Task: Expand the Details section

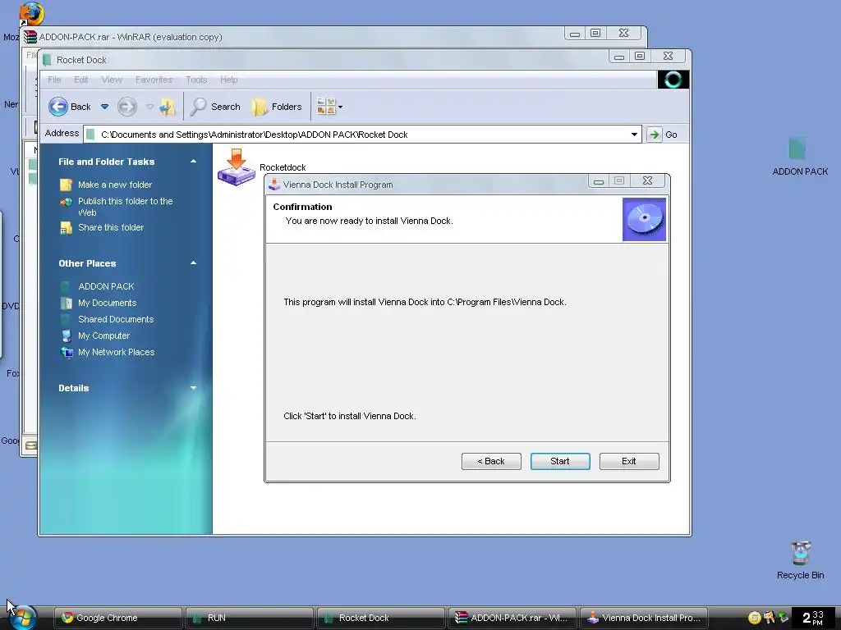Action: (x=193, y=388)
